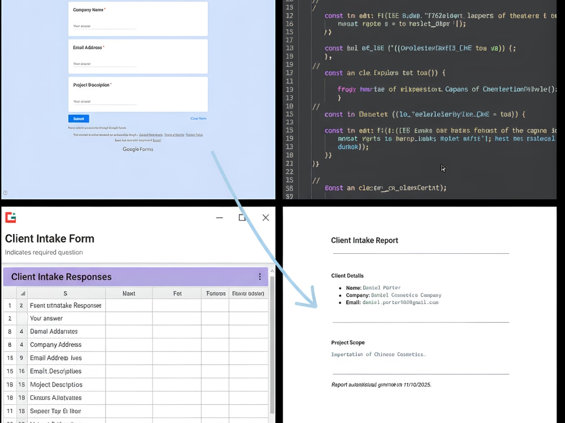The height and width of the screenshot is (423, 565).
Task: Click the 'Client Intake Form' heading
Action: pyautogui.click(x=50, y=239)
